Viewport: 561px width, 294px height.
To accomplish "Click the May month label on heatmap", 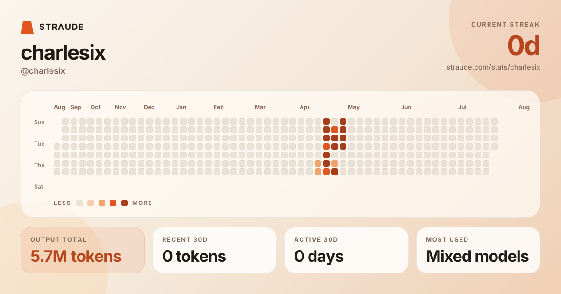I will click(x=353, y=107).
